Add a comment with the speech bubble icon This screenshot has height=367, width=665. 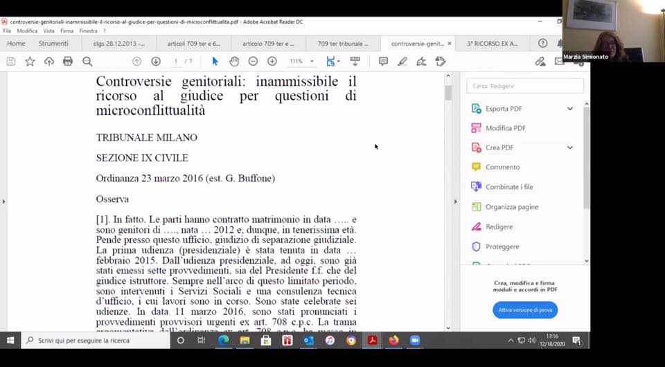[383, 62]
